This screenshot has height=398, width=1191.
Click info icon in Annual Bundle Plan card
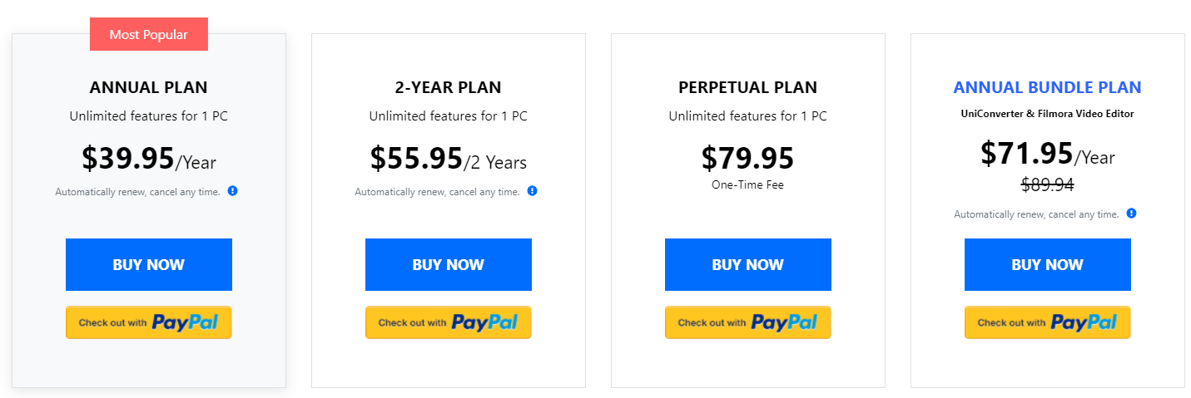pyautogui.click(x=1132, y=214)
